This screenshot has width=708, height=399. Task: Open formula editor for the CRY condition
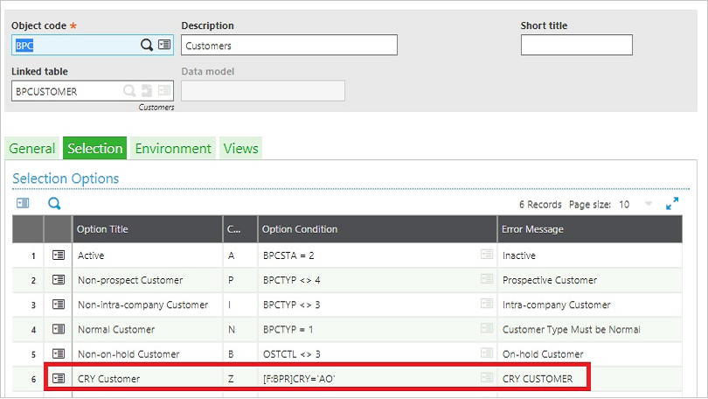[x=486, y=378]
